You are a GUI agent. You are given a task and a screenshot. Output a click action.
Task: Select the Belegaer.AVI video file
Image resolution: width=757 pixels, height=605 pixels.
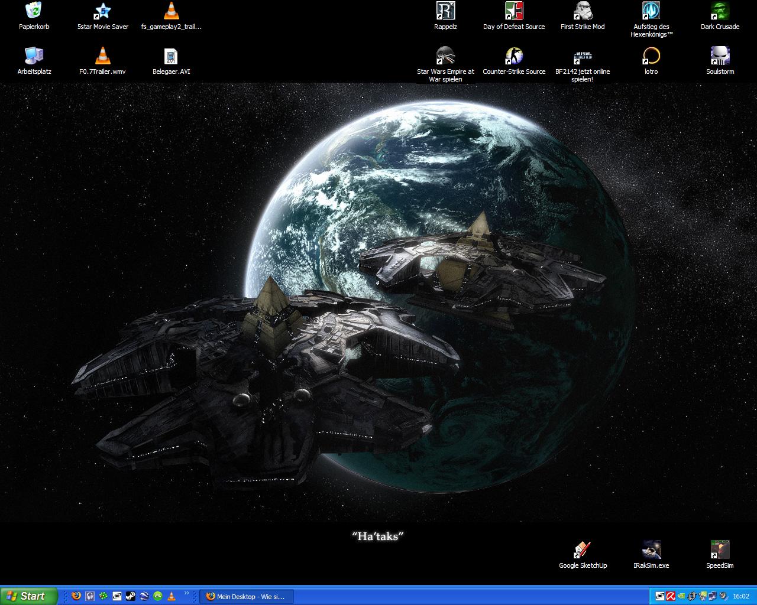pyautogui.click(x=171, y=56)
